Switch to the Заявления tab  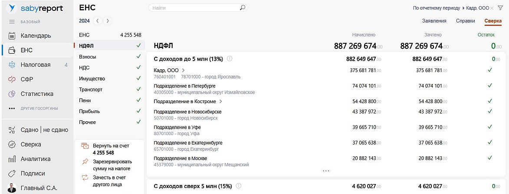434,21
